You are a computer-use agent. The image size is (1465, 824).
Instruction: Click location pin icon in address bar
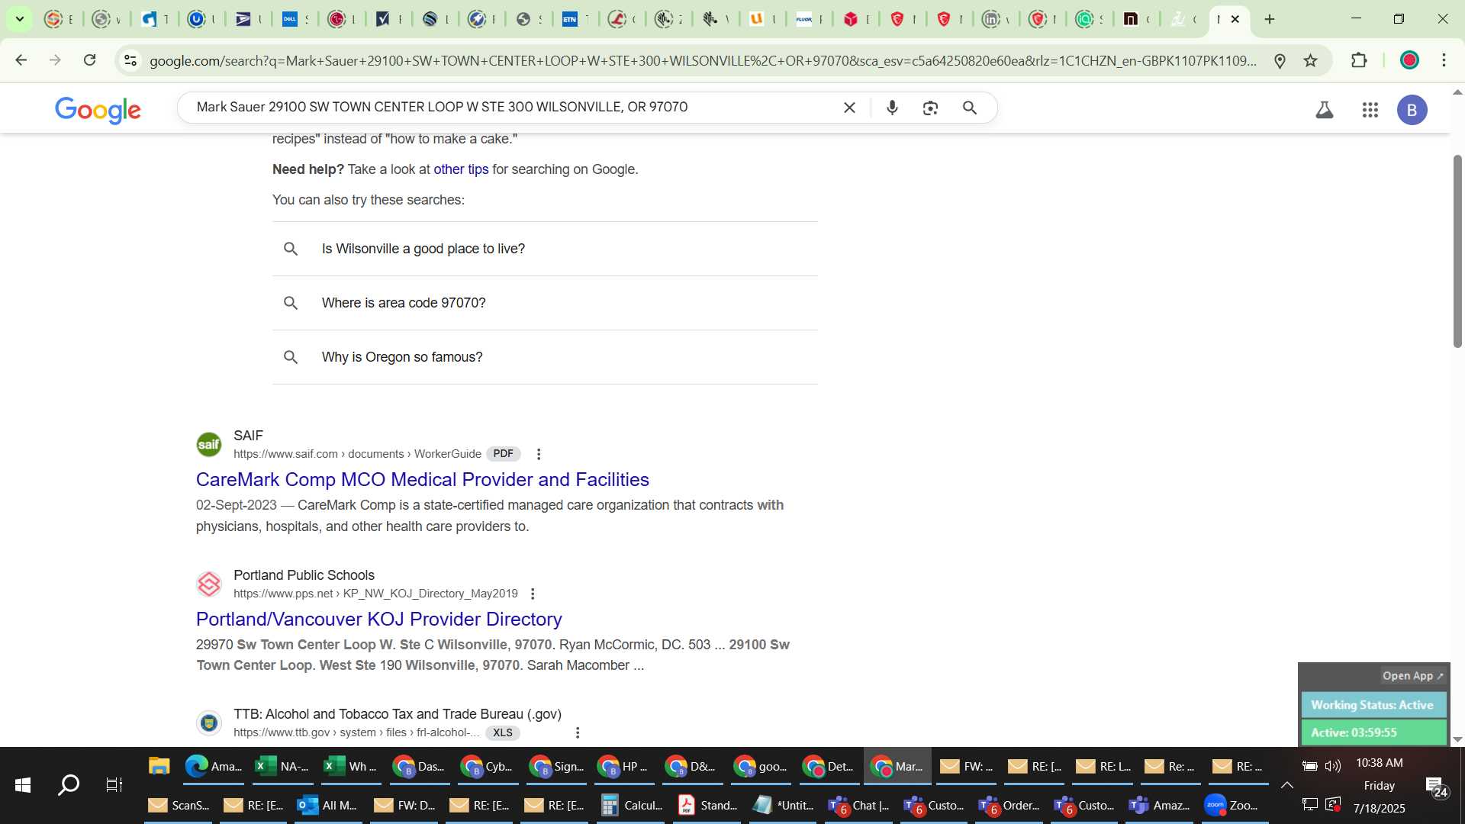(1280, 60)
